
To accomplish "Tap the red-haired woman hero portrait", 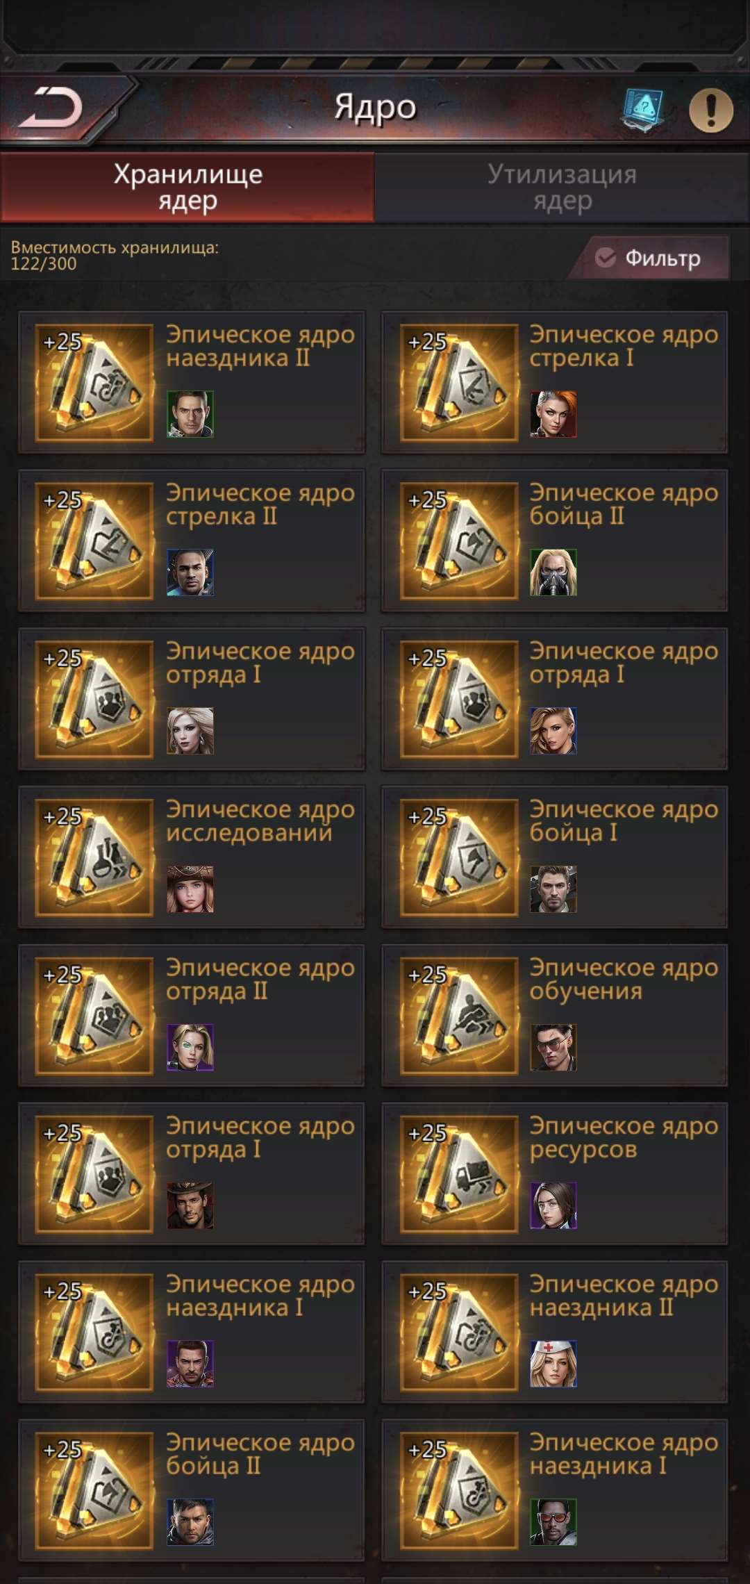I will click(553, 413).
